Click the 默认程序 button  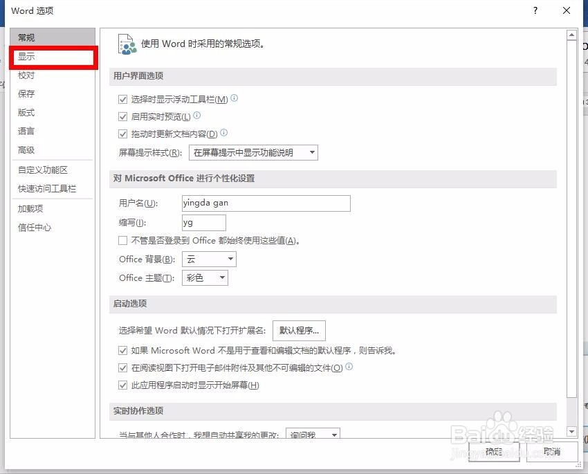click(298, 330)
